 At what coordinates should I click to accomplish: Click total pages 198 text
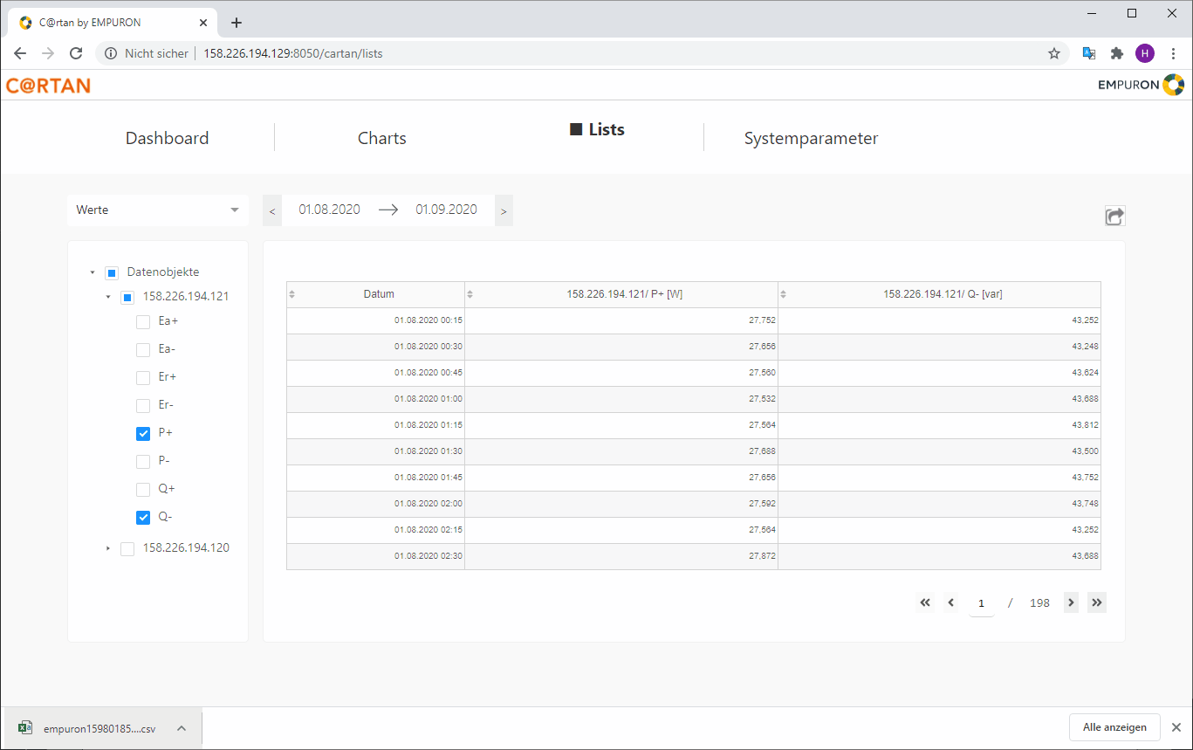(x=1039, y=603)
